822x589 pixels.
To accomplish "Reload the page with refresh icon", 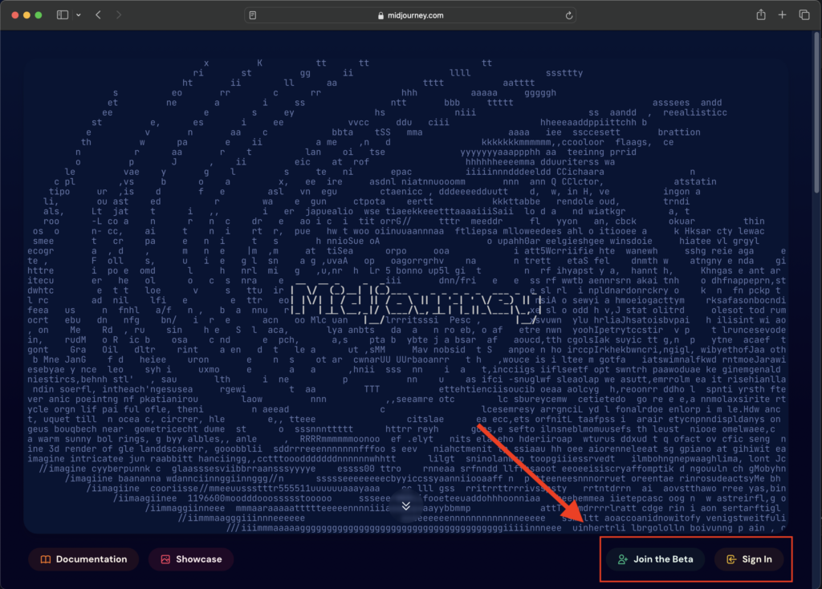I will click(569, 15).
